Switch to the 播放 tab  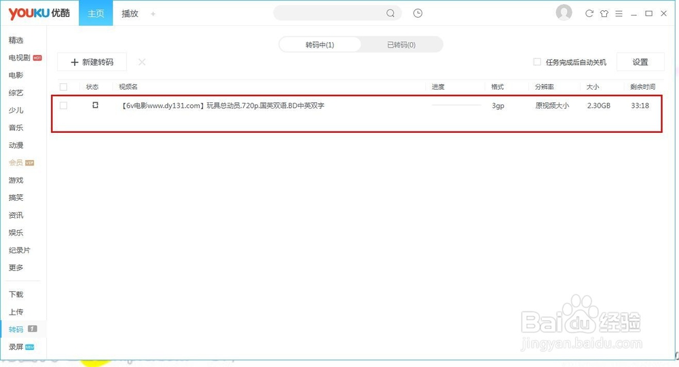[x=130, y=14]
